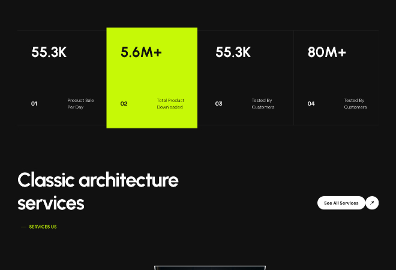This screenshot has height=270, width=396.
Task: Click the Product Sale Per Day label
Action: click(x=80, y=104)
